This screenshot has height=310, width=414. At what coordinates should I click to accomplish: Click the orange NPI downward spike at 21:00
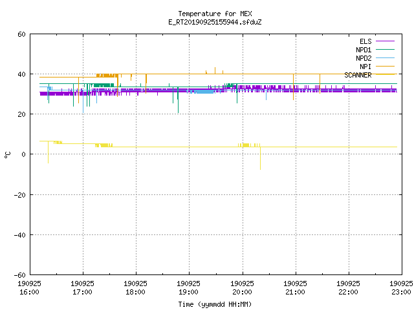click(x=293, y=87)
